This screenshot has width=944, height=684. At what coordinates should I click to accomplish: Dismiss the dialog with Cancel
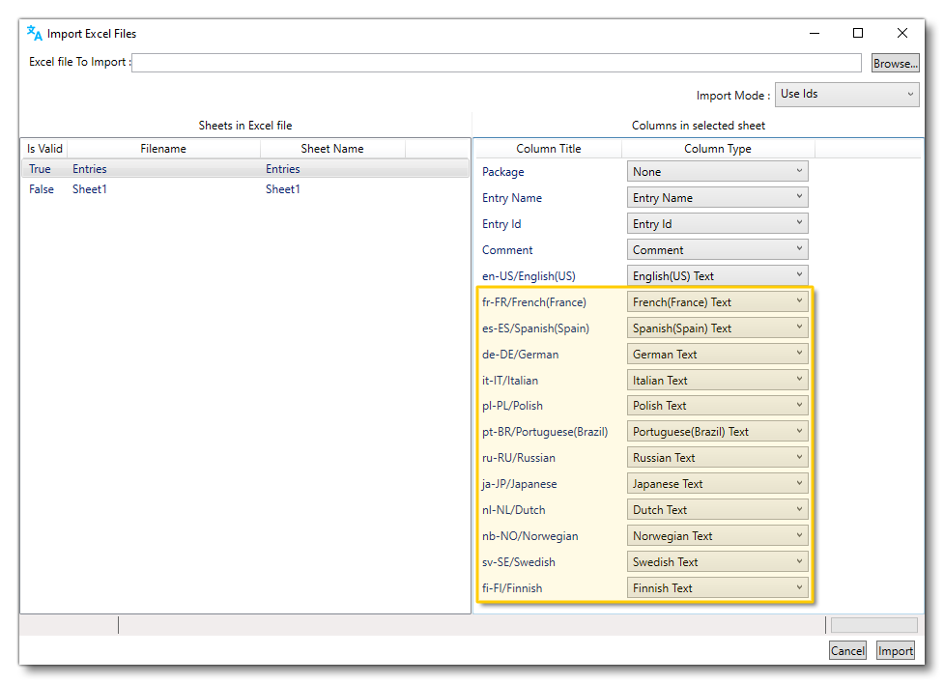(x=847, y=650)
